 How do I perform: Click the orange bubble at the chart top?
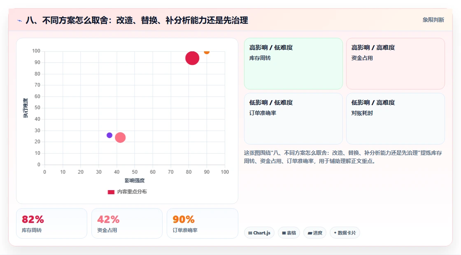click(x=207, y=52)
